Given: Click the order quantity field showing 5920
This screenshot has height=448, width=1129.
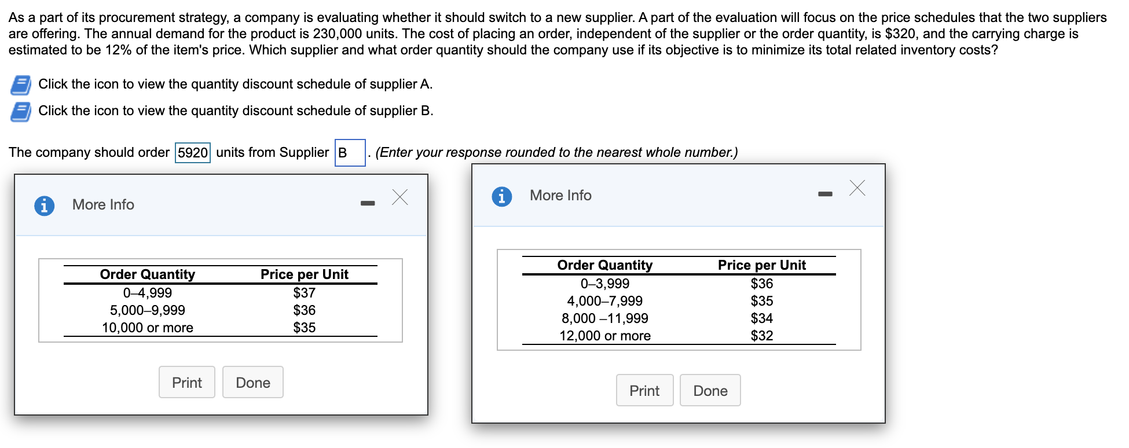Looking at the screenshot, I should 193,153.
